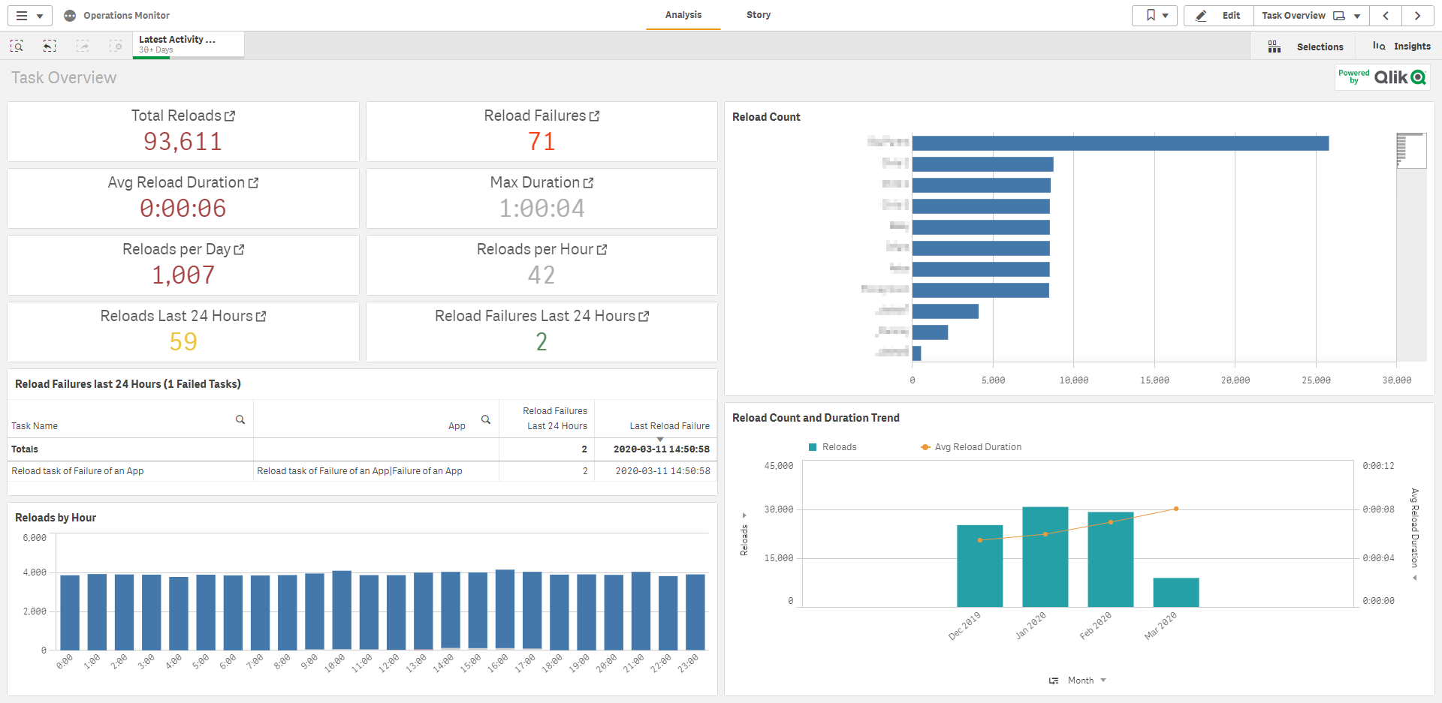The width and height of the screenshot is (1442, 703).
Task: Click the step back selection icon
Action: click(50, 47)
